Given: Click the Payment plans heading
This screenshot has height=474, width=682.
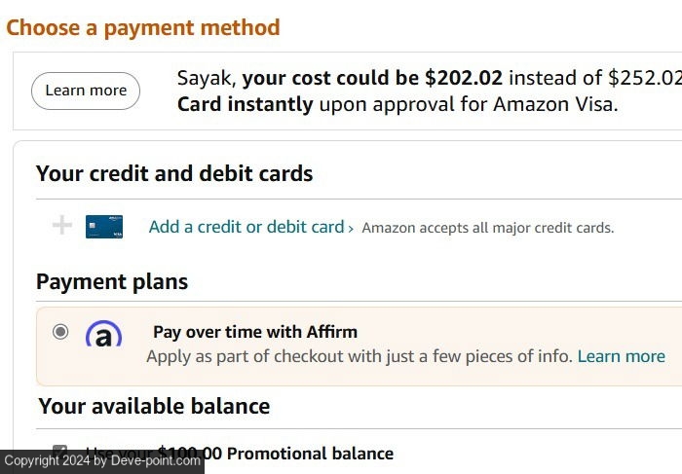Looking at the screenshot, I should point(112,282).
